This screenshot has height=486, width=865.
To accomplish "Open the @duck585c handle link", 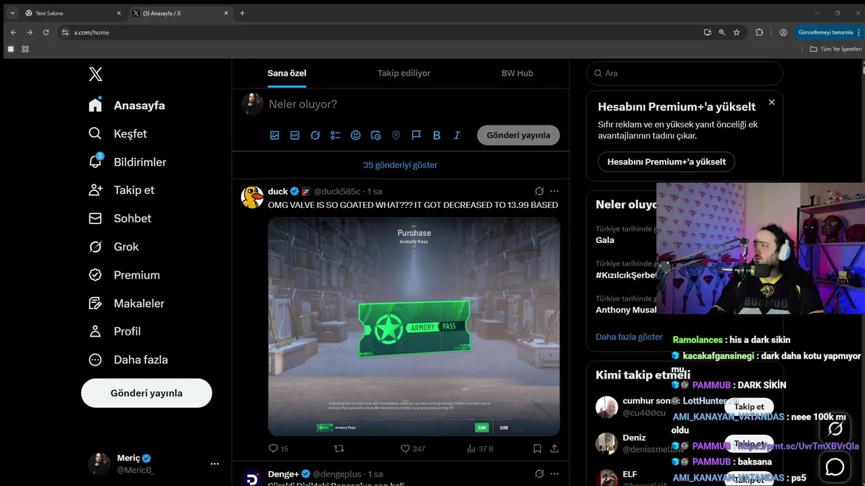I will (337, 192).
